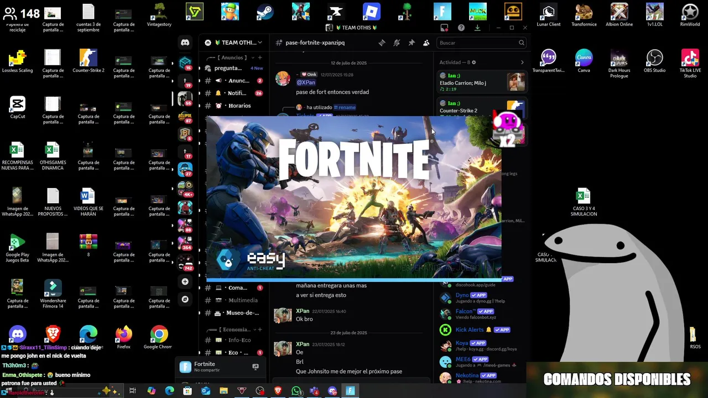Open Falcon bot member entry

482,314
